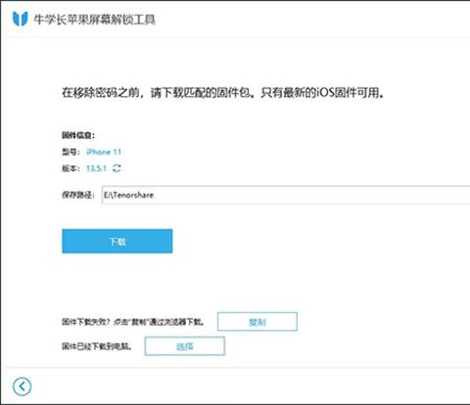Viewport: 470px width, 405px height.
Task: Click the blue app logo icon
Action: 21,19
